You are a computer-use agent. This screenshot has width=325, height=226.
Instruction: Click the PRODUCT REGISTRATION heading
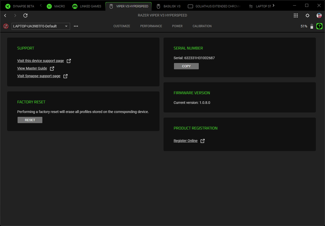pyautogui.click(x=196, y=128)
